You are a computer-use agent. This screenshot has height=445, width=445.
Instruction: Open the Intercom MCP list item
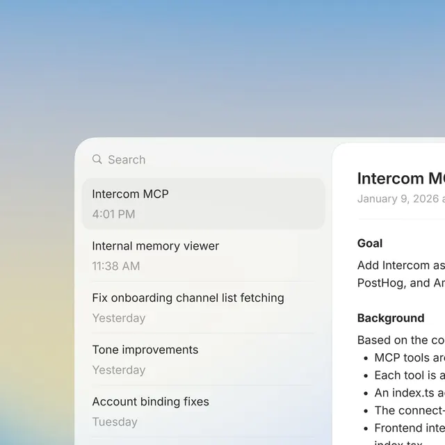(x=203, y=204)
